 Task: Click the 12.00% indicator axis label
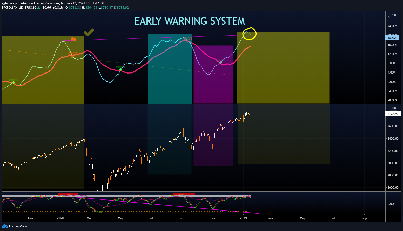(x=392, y=54)
